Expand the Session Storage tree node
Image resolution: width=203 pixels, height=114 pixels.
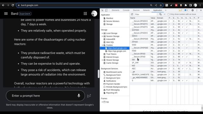(x=102, y=36)
